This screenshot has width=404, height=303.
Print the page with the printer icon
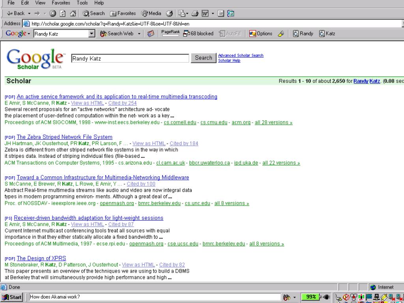click(x=195, y=13)
